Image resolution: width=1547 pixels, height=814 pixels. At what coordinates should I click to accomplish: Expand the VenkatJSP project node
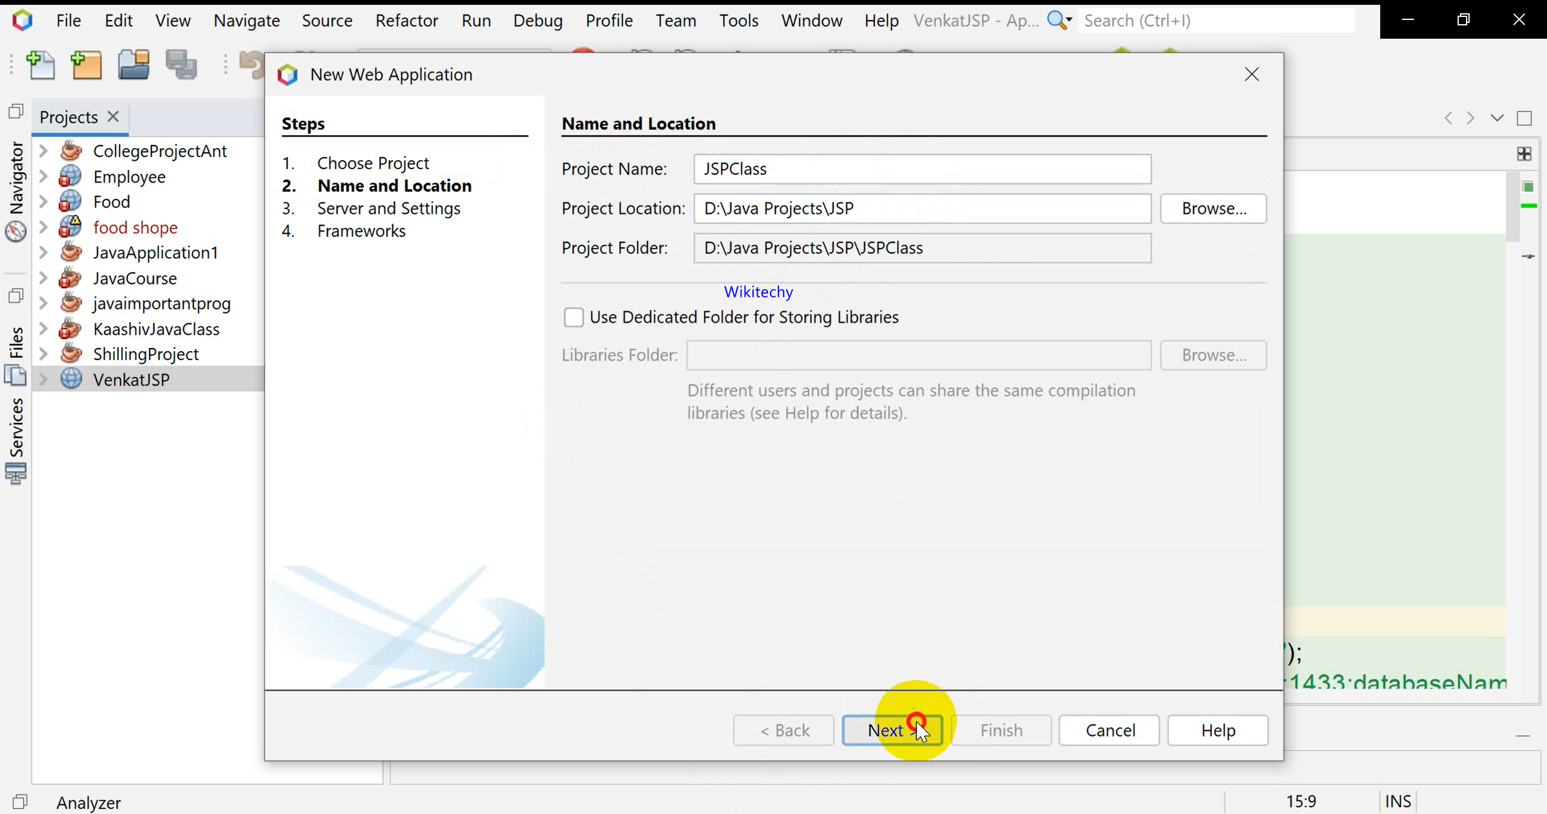click(44, 380)
